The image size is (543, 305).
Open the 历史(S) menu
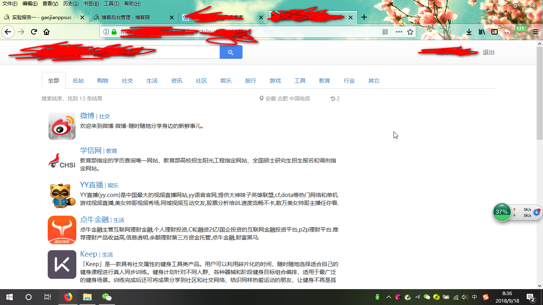point(71,4)
